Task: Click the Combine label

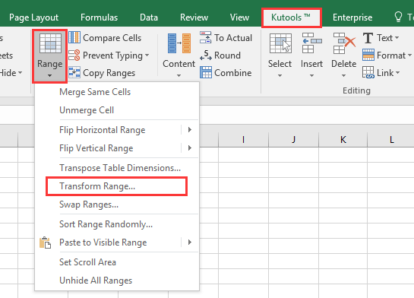Action: point(233,73)
